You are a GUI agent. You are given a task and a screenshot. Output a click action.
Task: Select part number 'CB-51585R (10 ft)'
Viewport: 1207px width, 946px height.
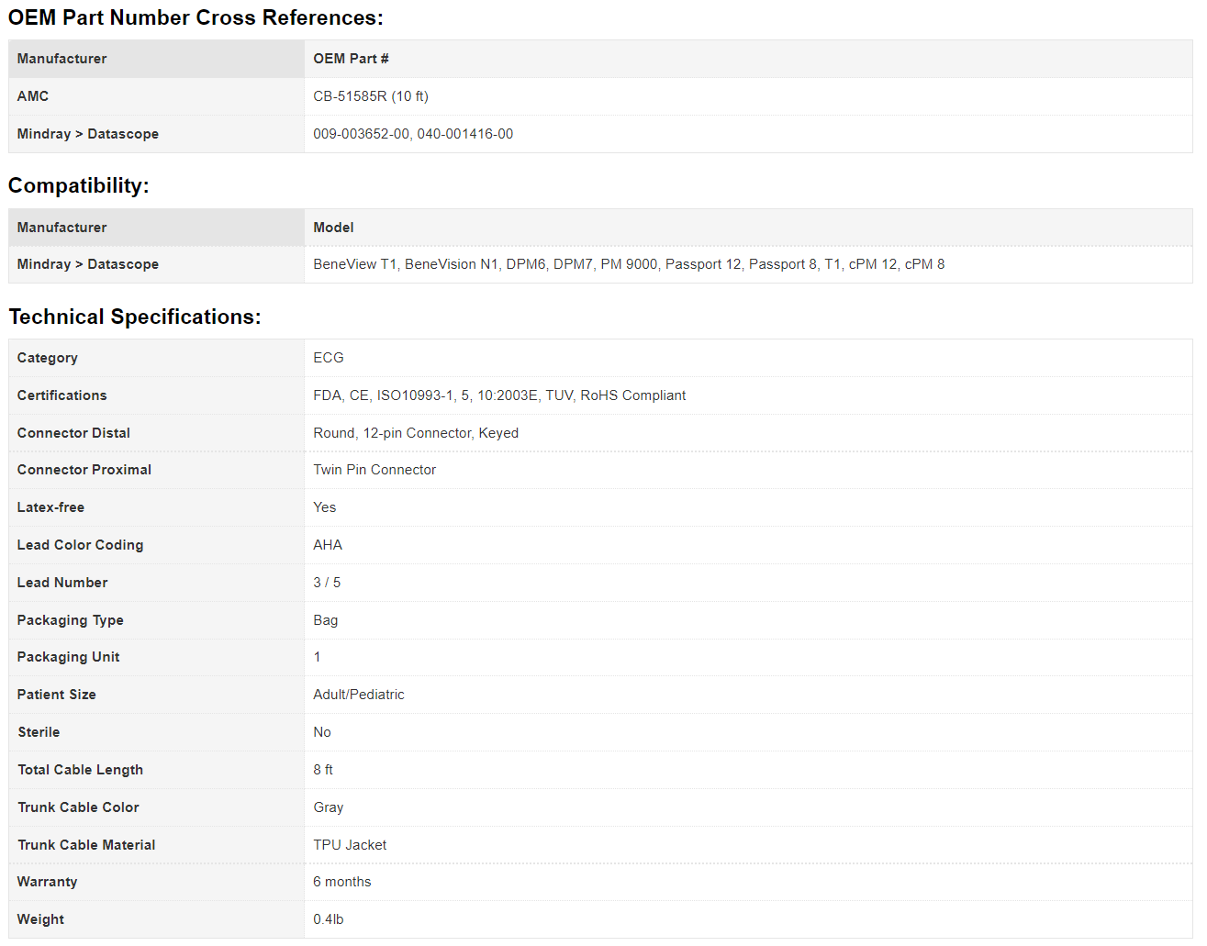point(371,96)
